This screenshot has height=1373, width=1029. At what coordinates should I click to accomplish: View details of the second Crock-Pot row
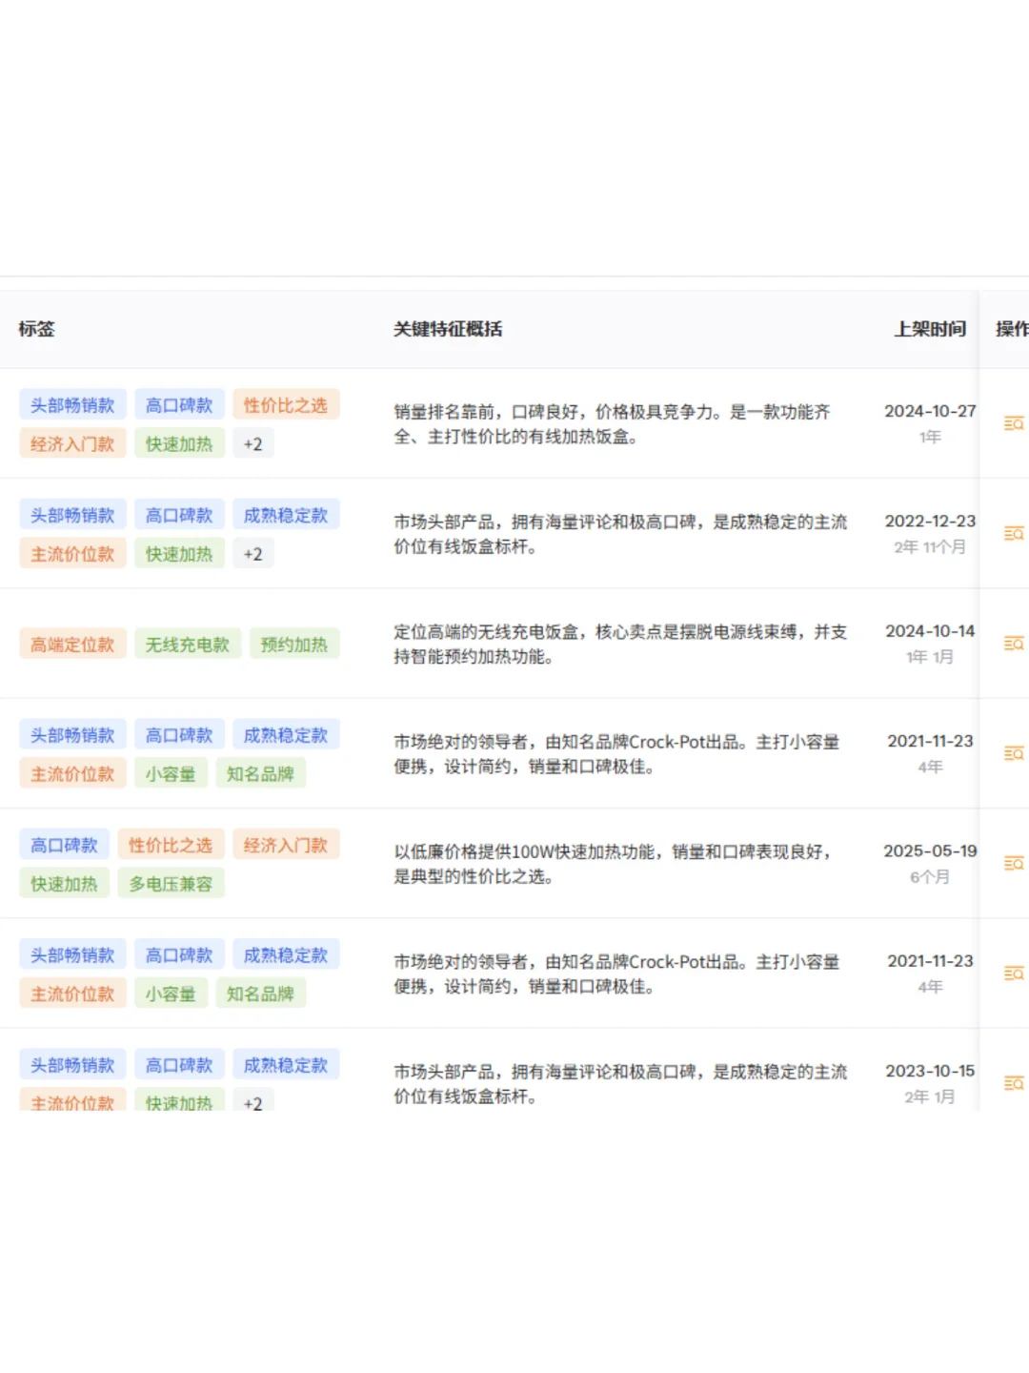point(1012,973)
